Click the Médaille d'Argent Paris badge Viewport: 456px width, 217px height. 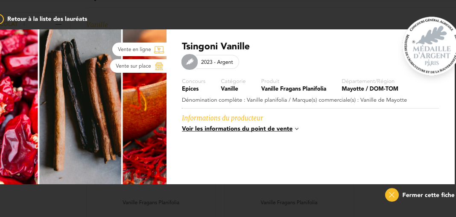(x=430, y=46)
